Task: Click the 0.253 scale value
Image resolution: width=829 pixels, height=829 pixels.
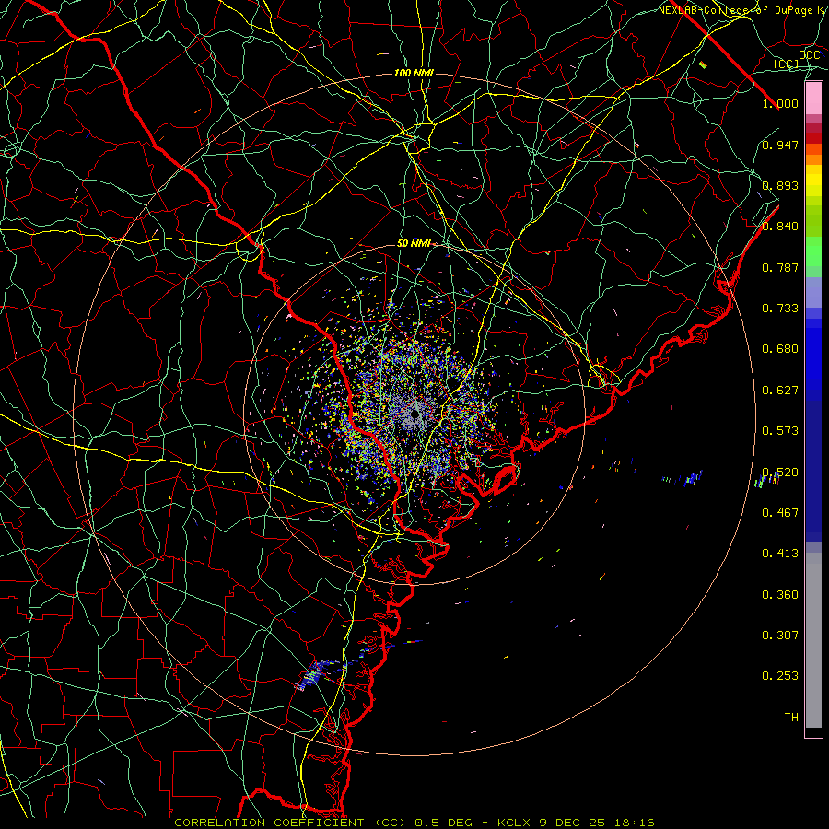Action: click(780, 676)
